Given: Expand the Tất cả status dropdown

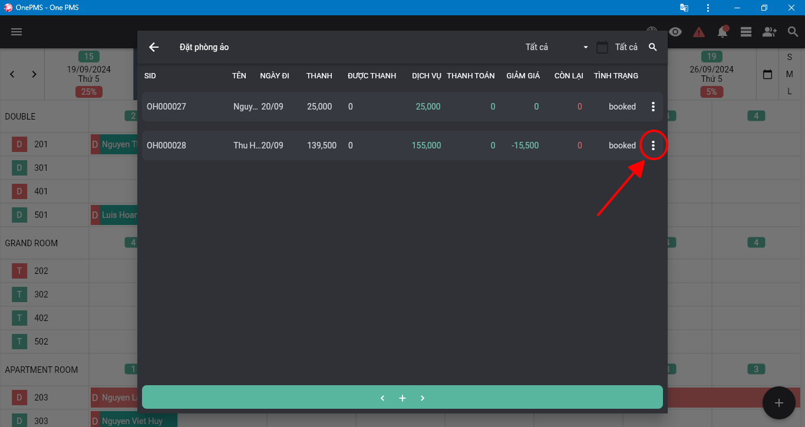Looking at the screenshot, I should point(557,47).
